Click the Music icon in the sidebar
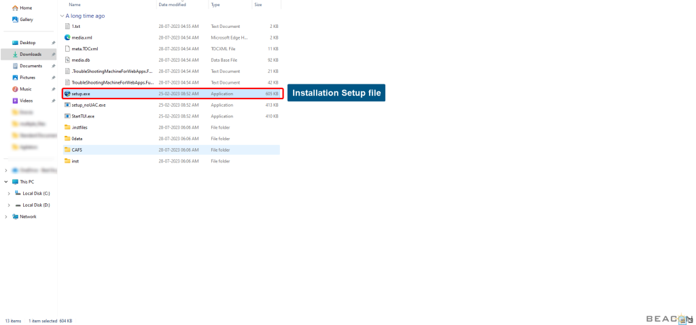 coord(15,89)
